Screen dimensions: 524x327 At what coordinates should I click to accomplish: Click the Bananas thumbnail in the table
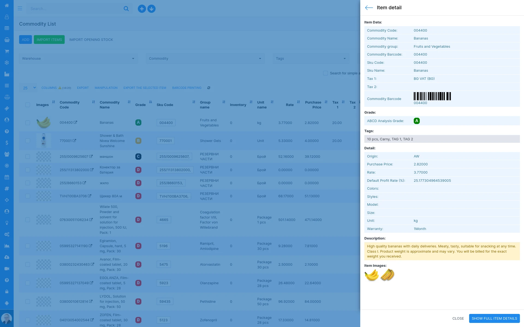(x=44, y=122)
